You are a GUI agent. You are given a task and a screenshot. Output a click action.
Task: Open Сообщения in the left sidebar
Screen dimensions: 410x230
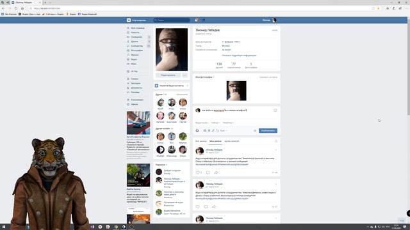click(136, 37)
